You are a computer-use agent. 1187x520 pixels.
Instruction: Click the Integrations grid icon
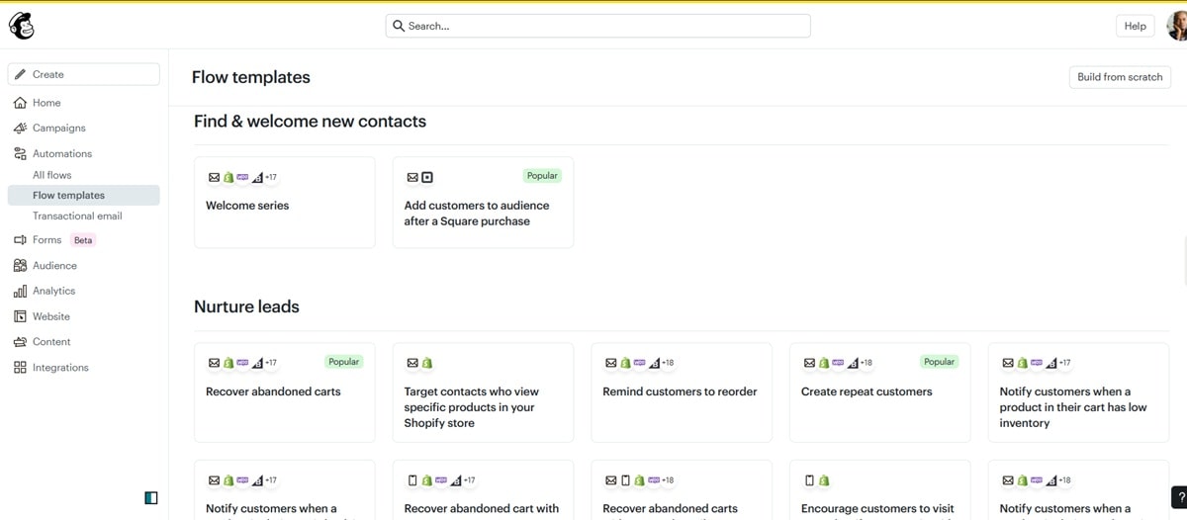coord(20,368)
